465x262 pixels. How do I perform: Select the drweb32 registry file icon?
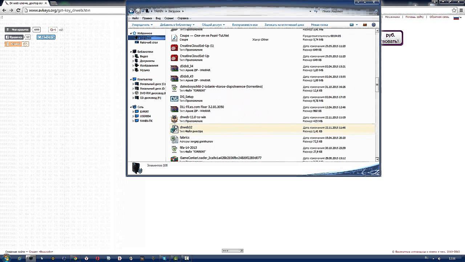[174, 129]
